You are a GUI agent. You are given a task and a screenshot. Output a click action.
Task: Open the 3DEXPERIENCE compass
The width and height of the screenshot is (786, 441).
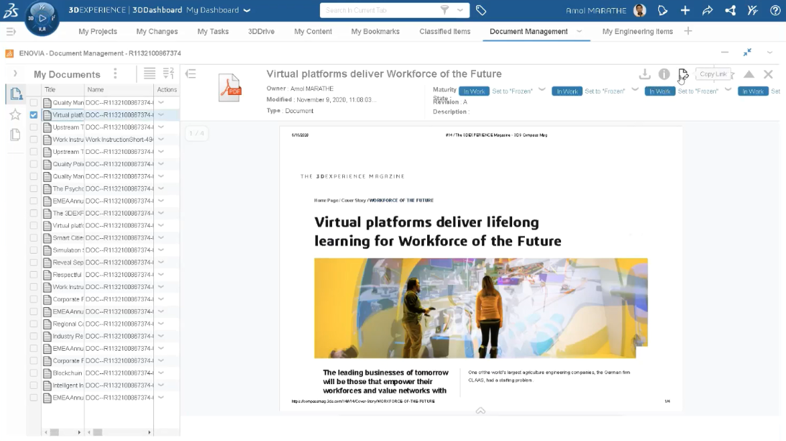pos(42,19)
